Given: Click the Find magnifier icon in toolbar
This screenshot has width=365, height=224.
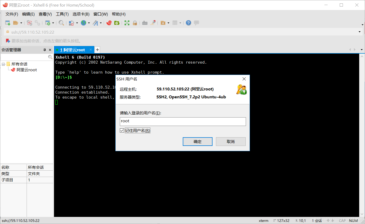Looking at the screenshot, I should coord(61,23).
